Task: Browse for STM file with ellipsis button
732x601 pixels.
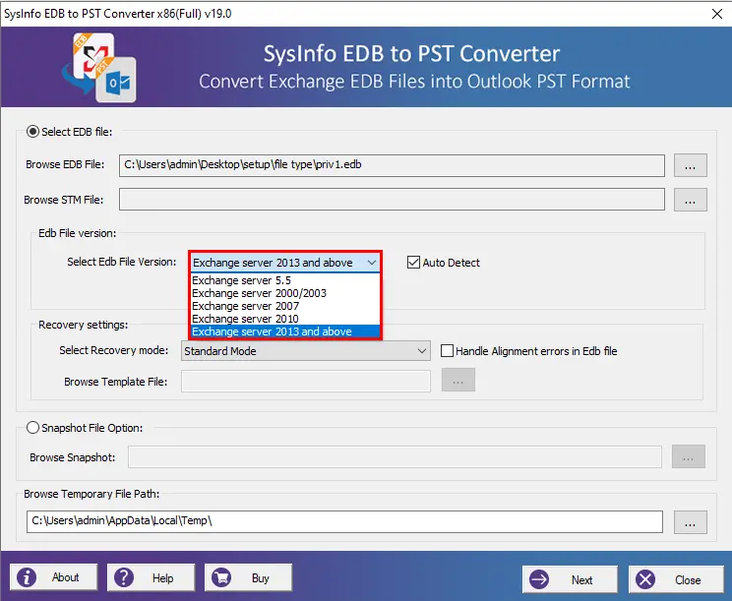Action: coord(691,200)
